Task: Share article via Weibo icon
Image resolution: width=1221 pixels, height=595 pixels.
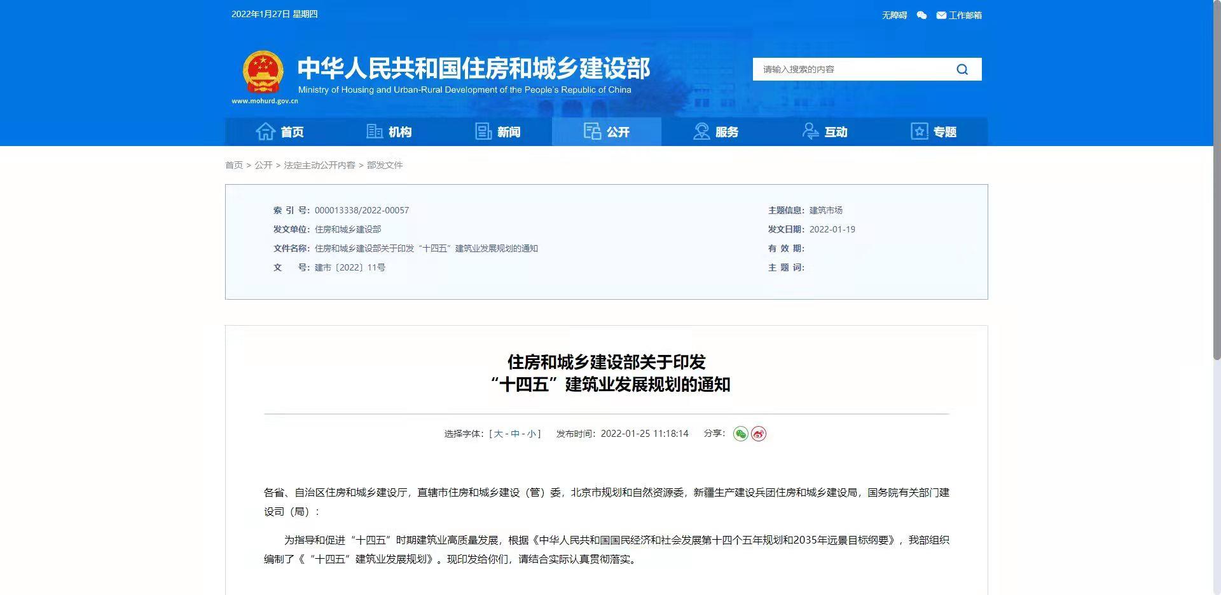Action: [x=759, y=434]
